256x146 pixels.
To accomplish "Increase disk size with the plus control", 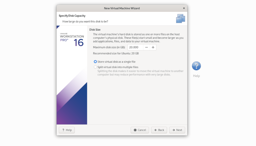I will tap(153, 47).
